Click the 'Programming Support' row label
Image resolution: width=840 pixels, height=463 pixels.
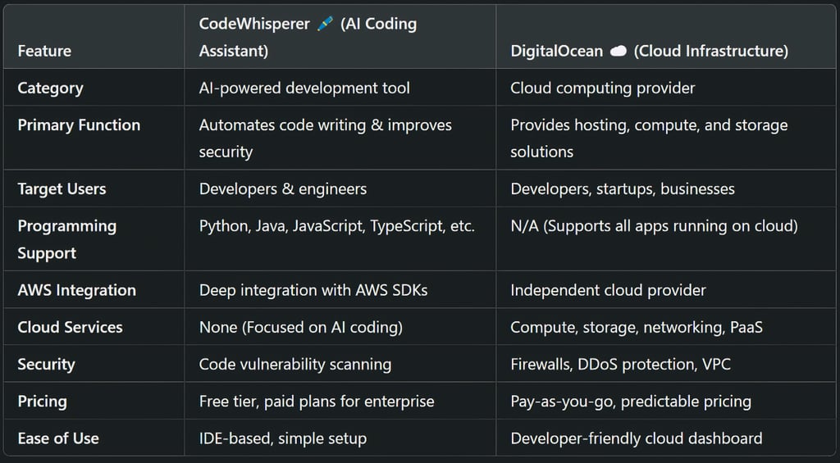pos(67,239)
